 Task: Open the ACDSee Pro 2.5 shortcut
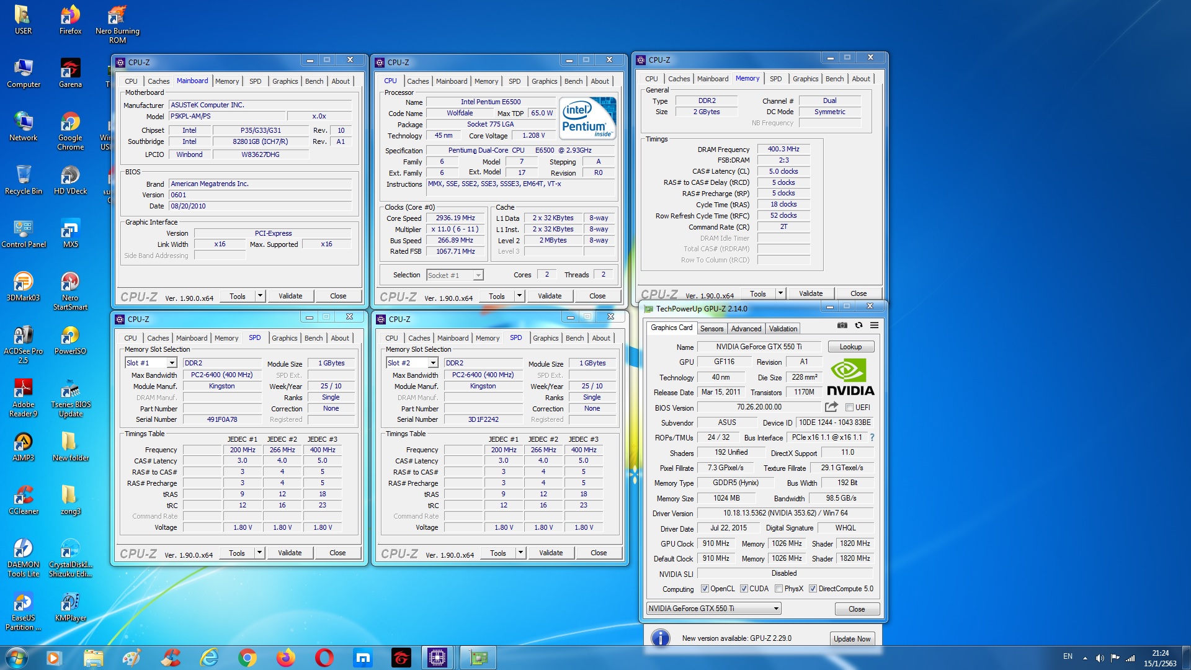click(24, 345)
